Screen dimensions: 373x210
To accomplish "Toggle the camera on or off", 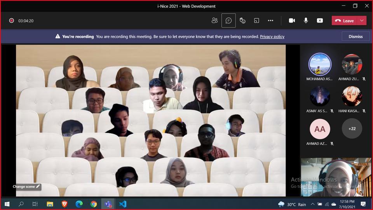I will (x=292, y=21).
